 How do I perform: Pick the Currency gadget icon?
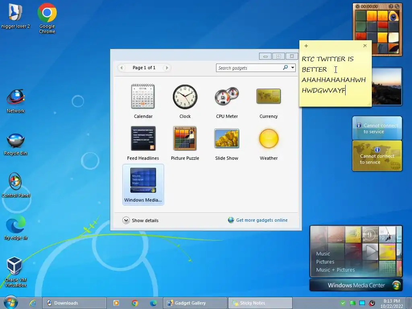tap(268, 96)
